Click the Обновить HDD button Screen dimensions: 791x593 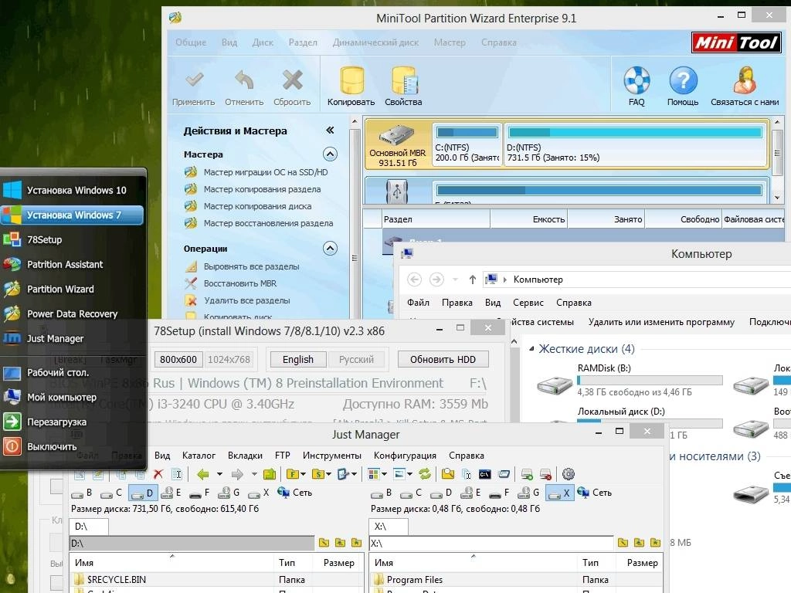tap(443, 360)
